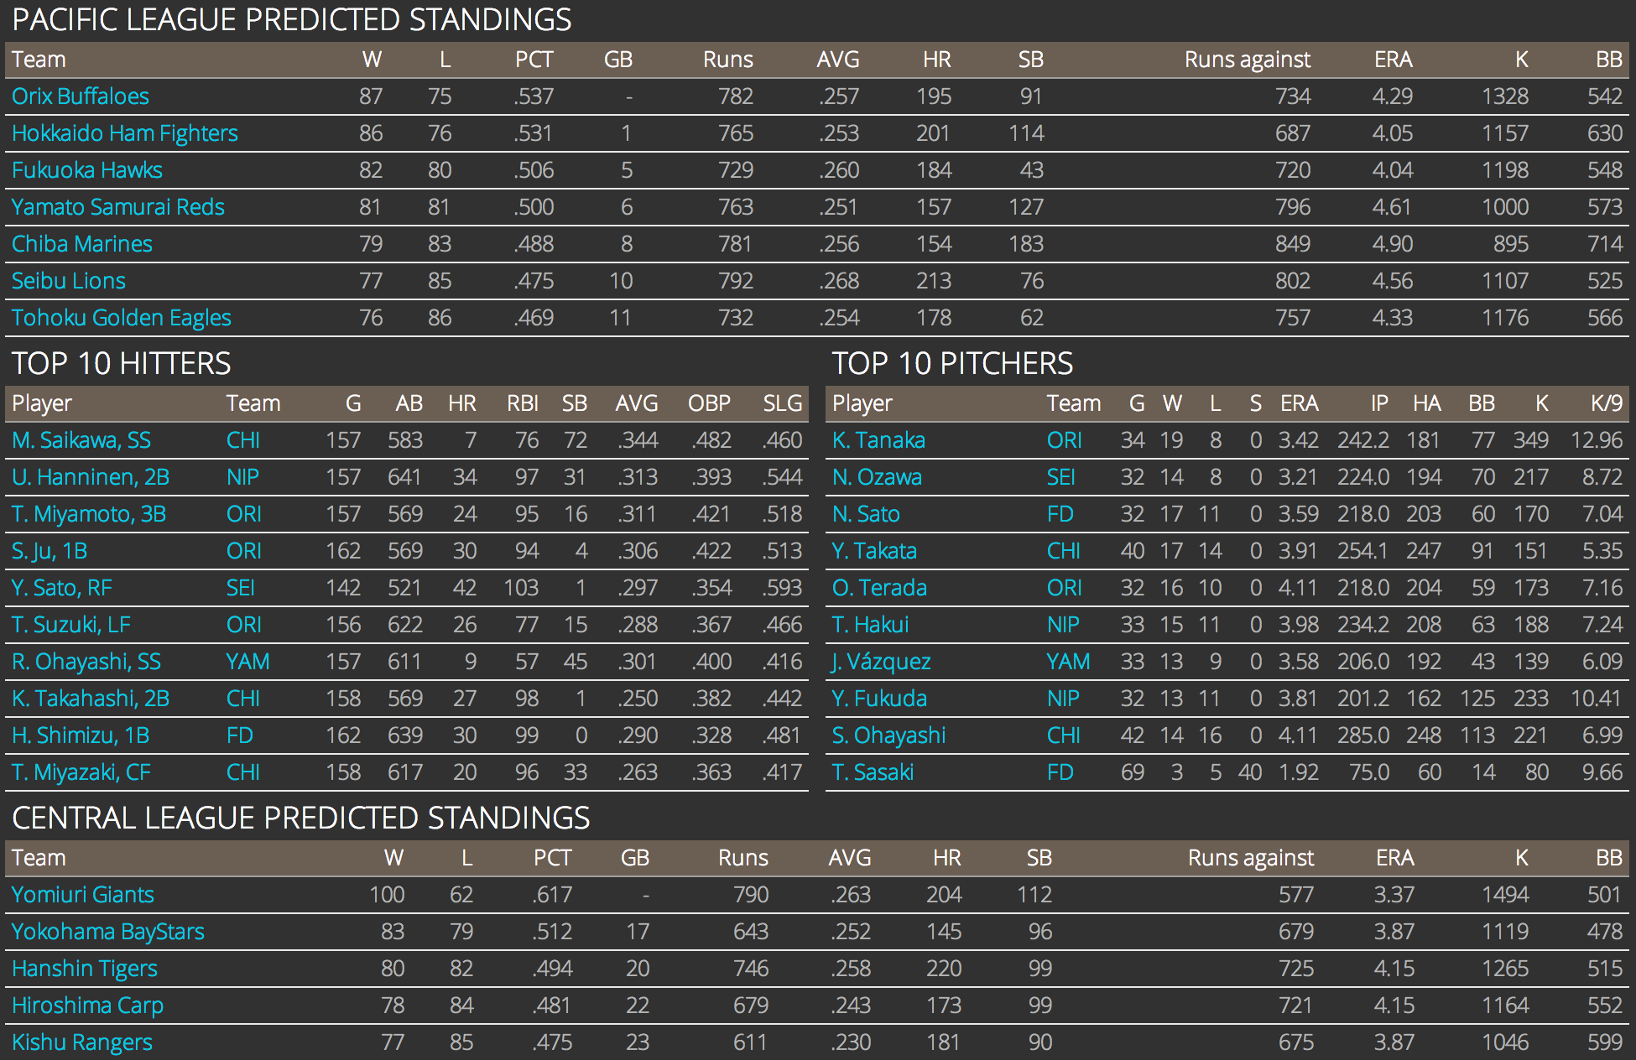Open pitcher J. Vázquez profile
The height and width of the screenshot is (1060, 1636).
(x=880, y=662)
